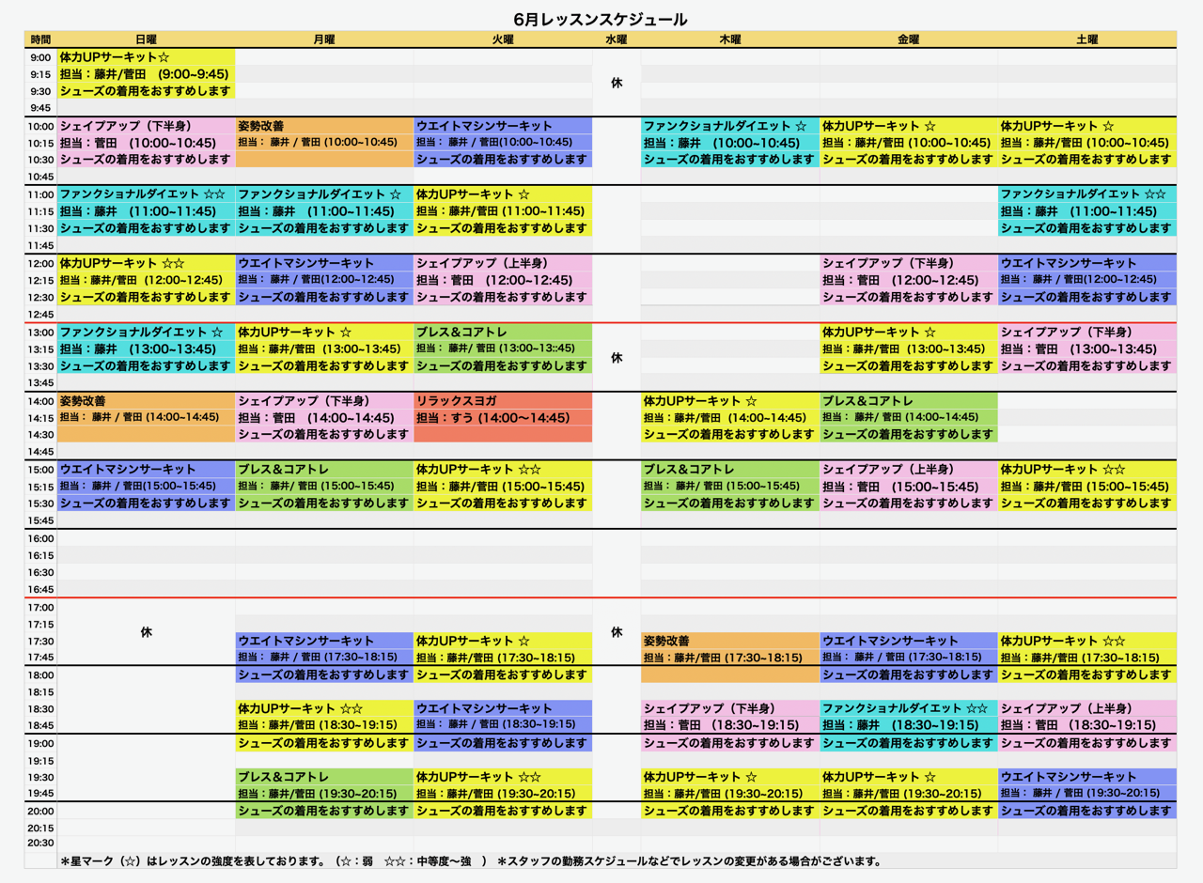Select the 火曜 column header
This screenshot has width=1203, height=883.
pyautogui.click(x=503, y=39)
